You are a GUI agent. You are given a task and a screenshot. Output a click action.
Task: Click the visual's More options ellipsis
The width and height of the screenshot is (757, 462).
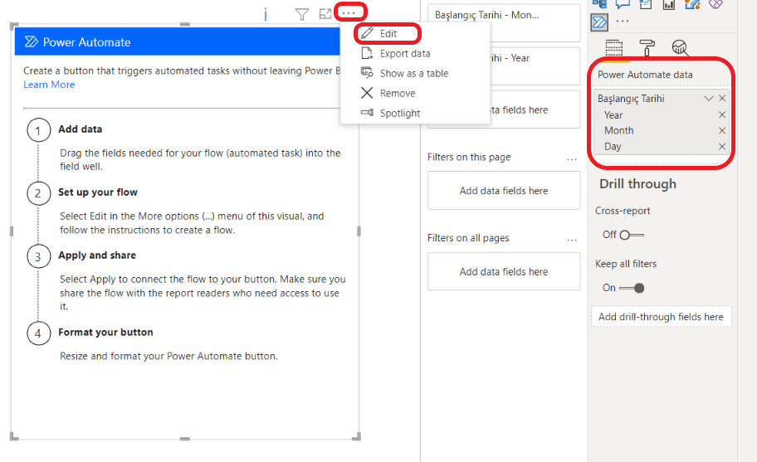(349, 12)
